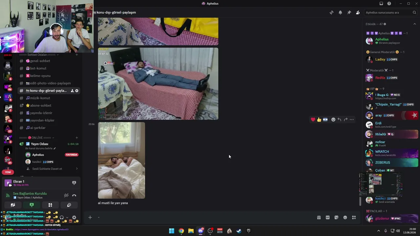Invite people to konu-dışı-görsel channel
Screen dimensions: 420x236
[x=72, y=91]
